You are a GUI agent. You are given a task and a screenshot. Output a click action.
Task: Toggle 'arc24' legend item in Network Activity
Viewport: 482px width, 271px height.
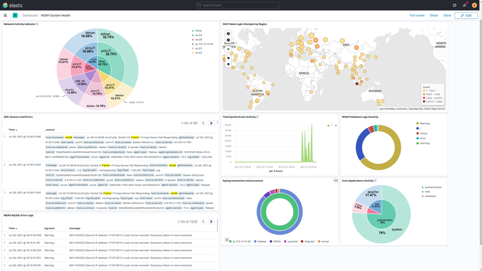[x=197, y=35]
